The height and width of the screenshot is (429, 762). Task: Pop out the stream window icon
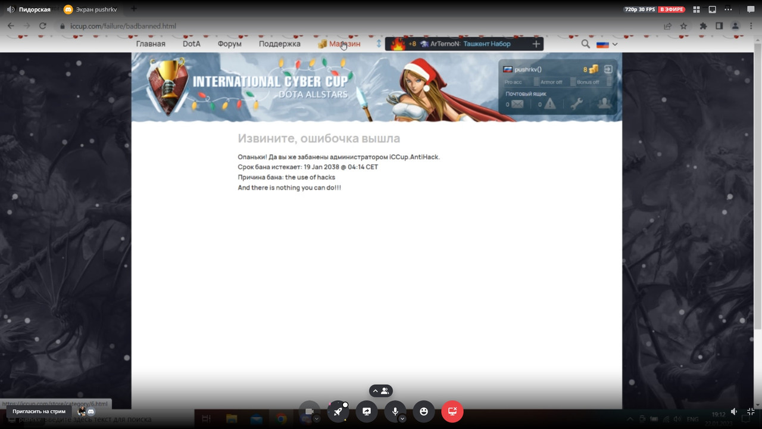713,10
